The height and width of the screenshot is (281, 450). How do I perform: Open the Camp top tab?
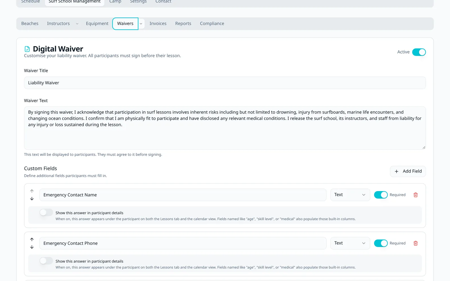point(115,1)
